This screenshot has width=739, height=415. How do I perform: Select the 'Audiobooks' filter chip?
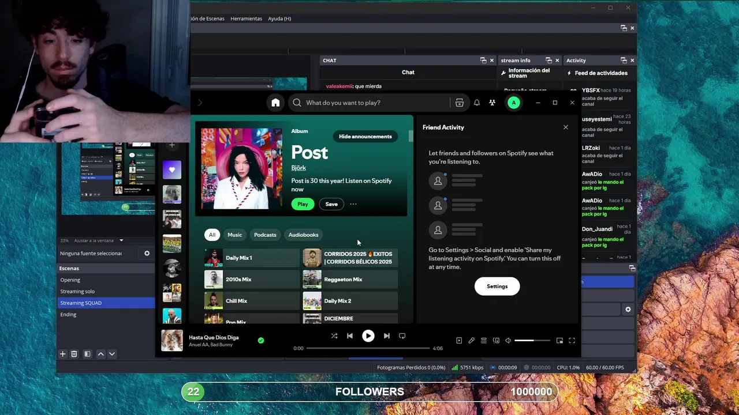tap(303, 235)
